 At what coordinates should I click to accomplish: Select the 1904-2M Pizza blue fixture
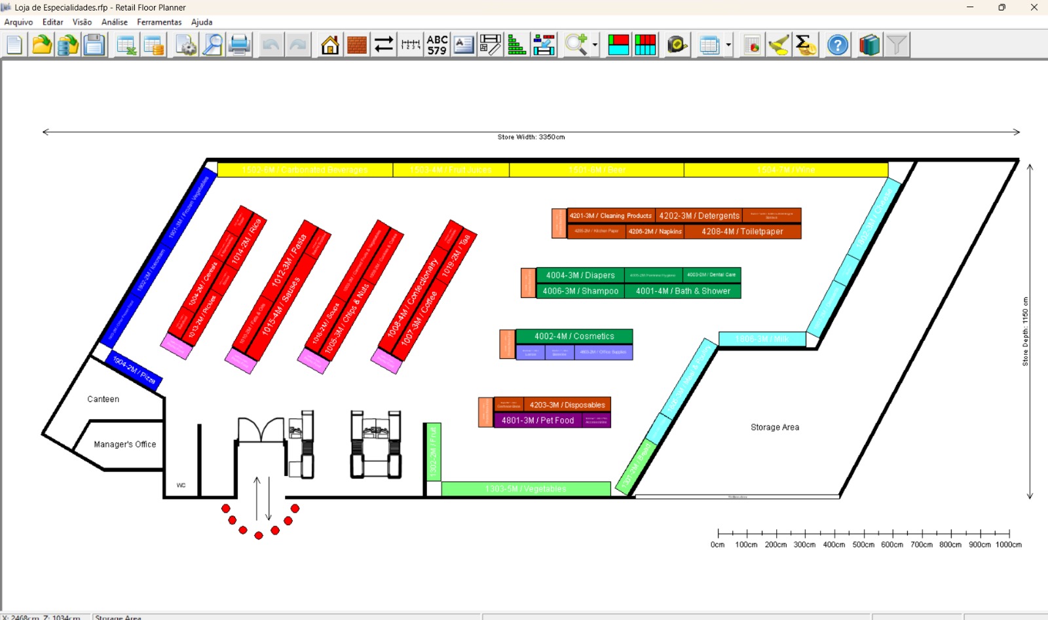pyautogui.click(x=134, y=371)
